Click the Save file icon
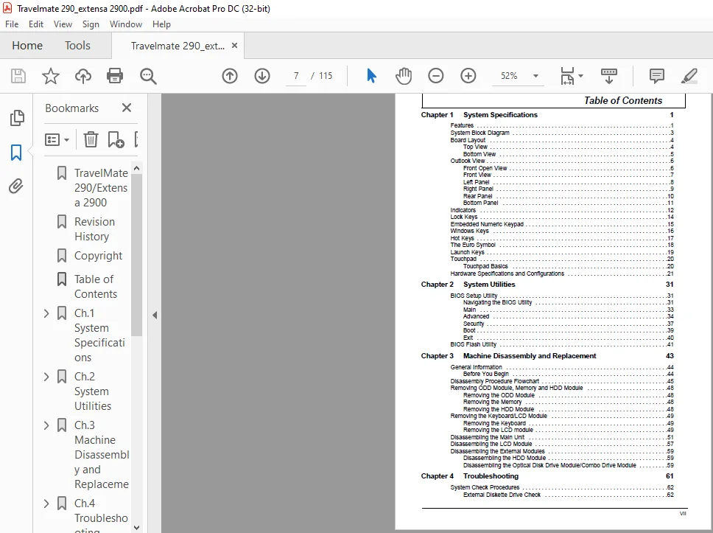 tap(18, 75)
